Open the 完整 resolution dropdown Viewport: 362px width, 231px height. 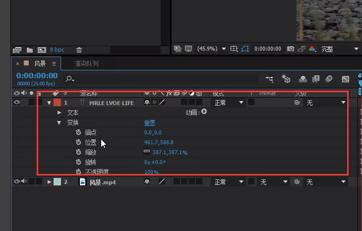(340, 49)
